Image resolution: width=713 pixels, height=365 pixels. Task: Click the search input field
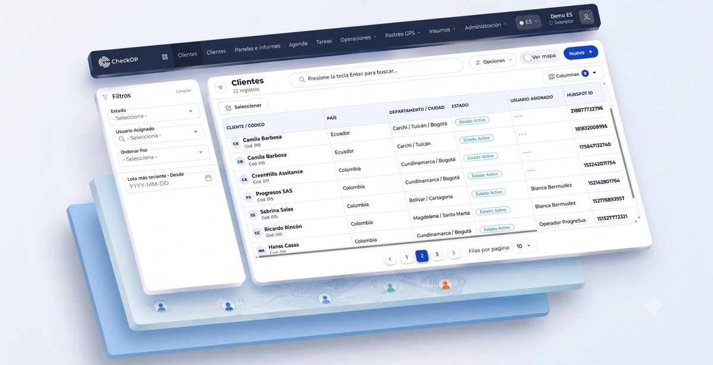(x=376, y=73)
